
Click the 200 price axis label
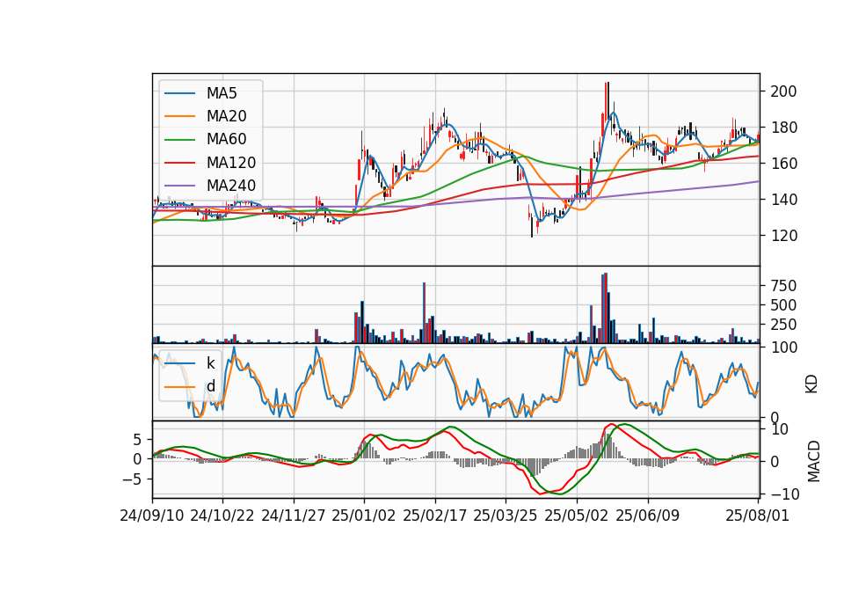coord(783,91)
